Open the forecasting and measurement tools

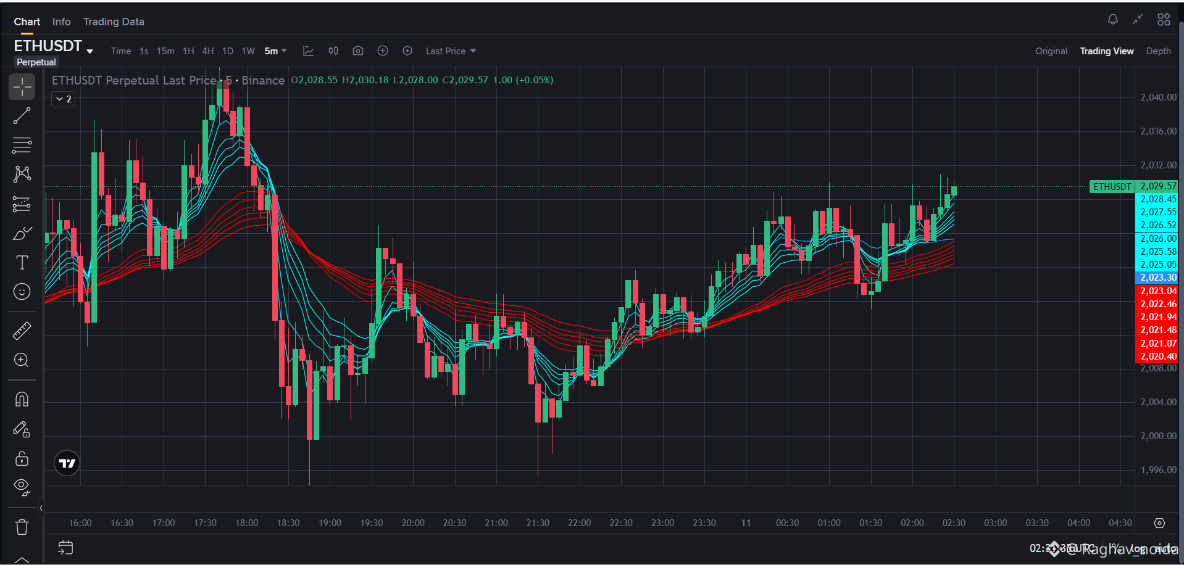22,204
